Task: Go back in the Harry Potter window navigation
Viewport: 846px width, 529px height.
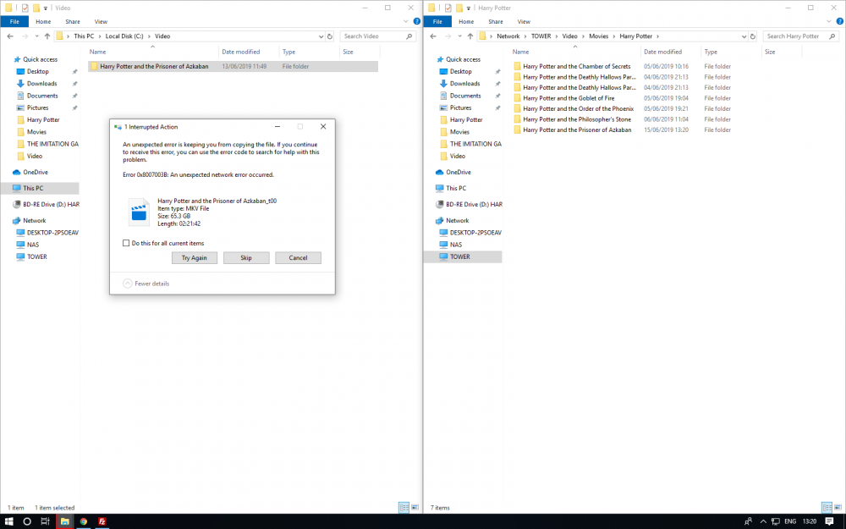Action: pyautogui.click(x=433, y=36)
